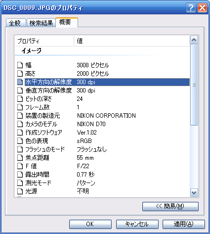Select the F 値 property label
This screenshot has height=234, width=210.
(x=31, y=166)
